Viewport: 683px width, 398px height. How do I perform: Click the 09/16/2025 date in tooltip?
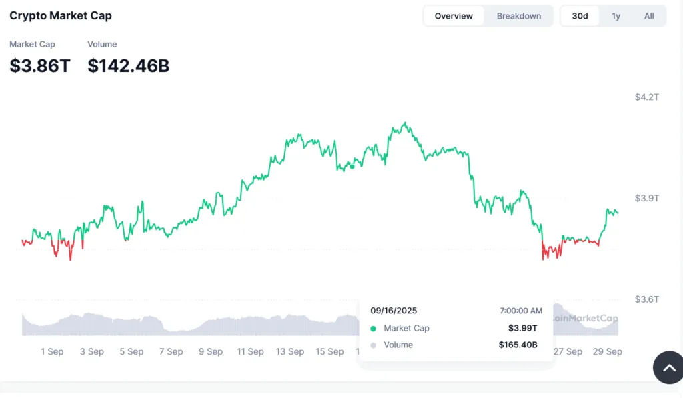tap(394, 310)
